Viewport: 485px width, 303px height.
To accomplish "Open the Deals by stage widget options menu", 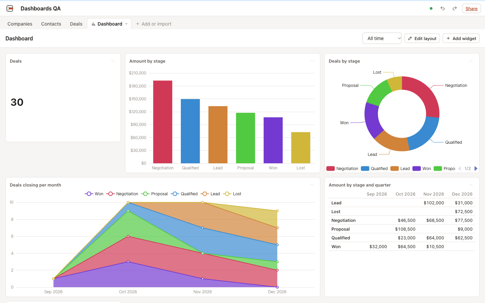I will point(471,61).
